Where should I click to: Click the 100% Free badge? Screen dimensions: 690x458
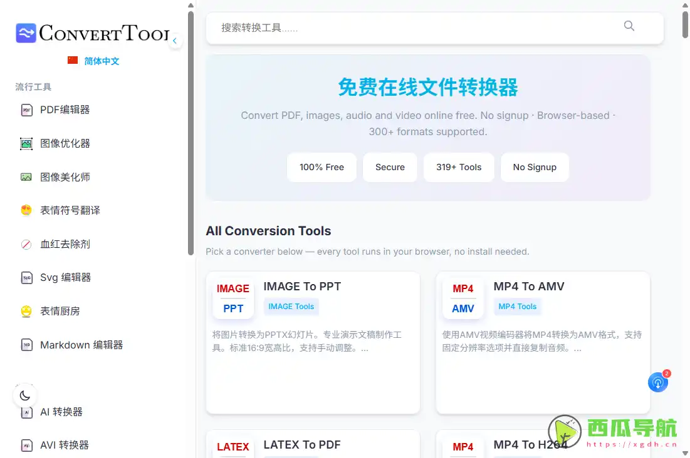click(x=321, y=168)
